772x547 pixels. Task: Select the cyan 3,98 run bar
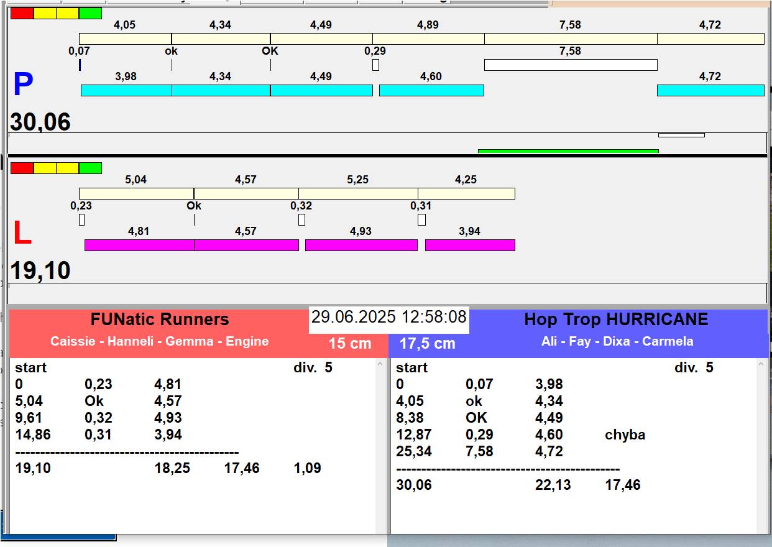point(126,90)
